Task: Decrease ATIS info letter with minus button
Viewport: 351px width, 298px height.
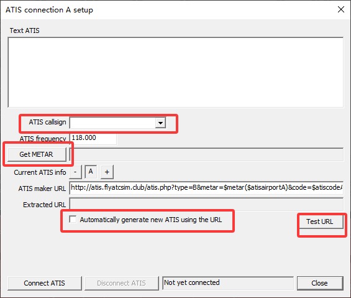Action: [75, 172]
